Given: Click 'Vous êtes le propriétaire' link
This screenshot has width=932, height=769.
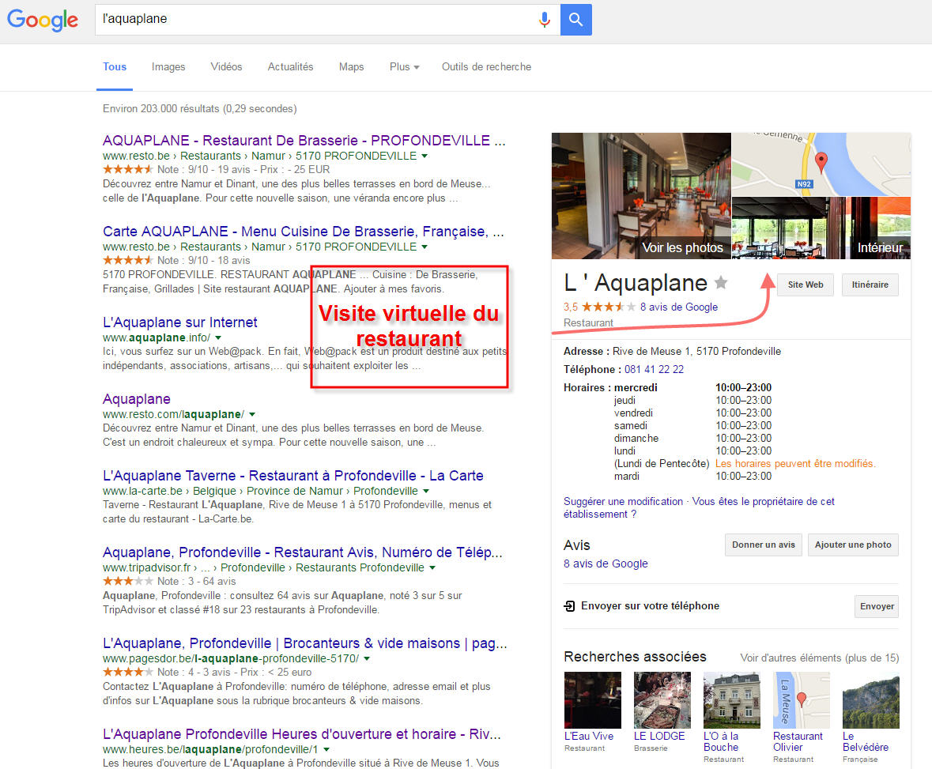Looking at the screenshot, I should coord(699,507).
